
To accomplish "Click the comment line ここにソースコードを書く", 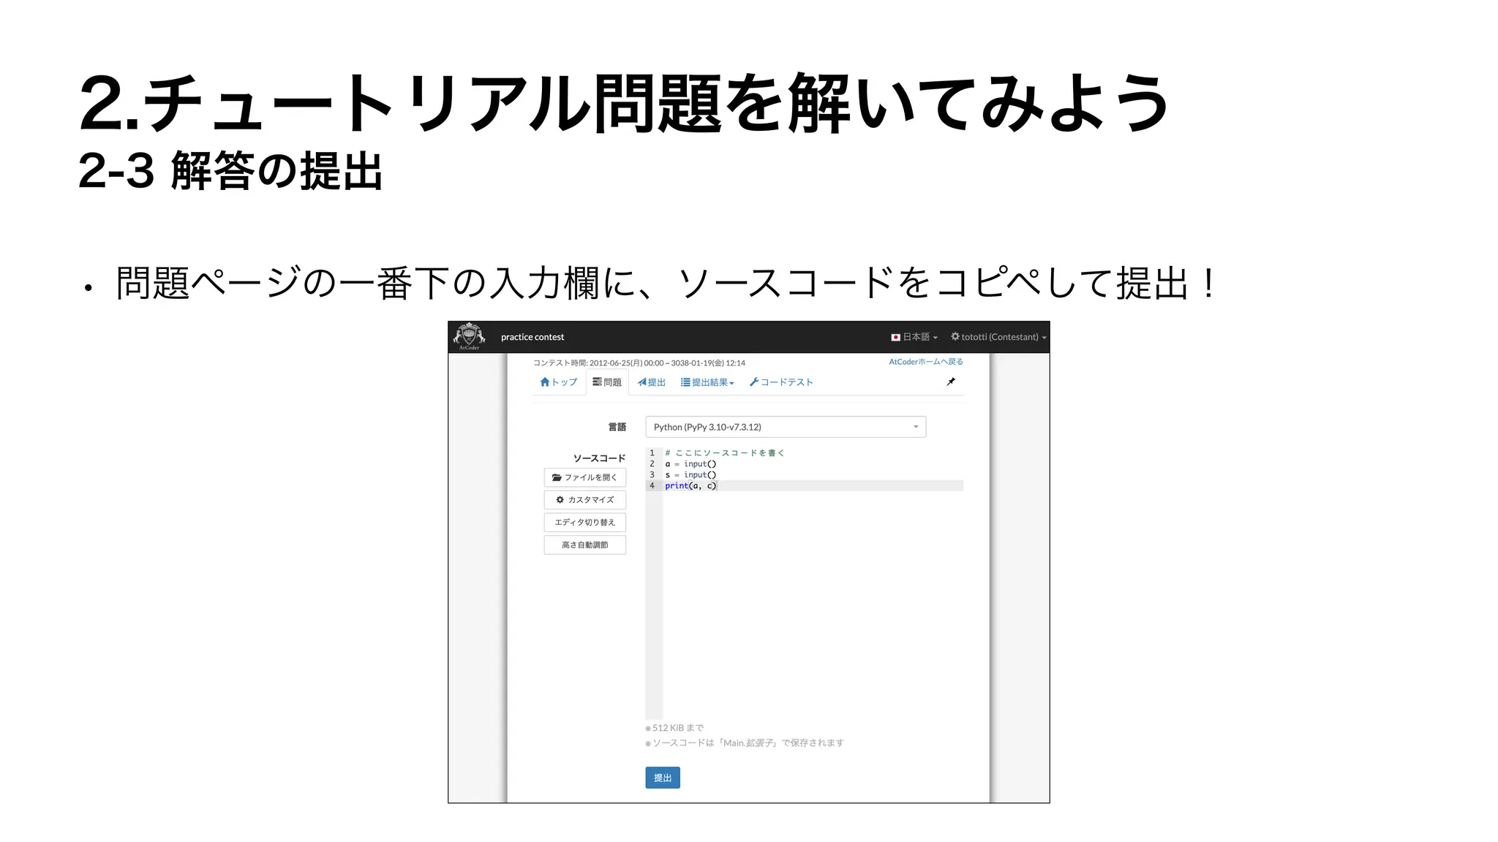I will (724, 453).
